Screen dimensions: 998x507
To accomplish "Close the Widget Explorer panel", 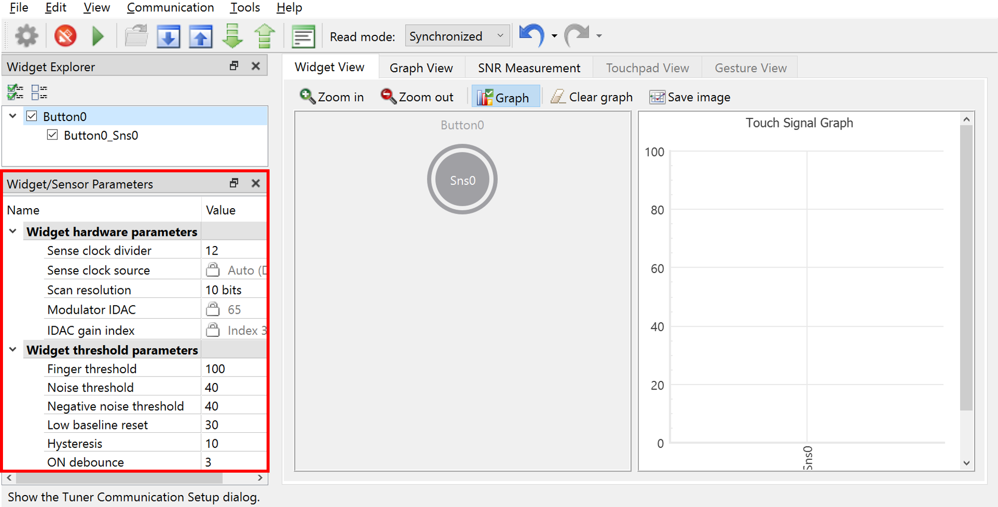I will point(256,66).
